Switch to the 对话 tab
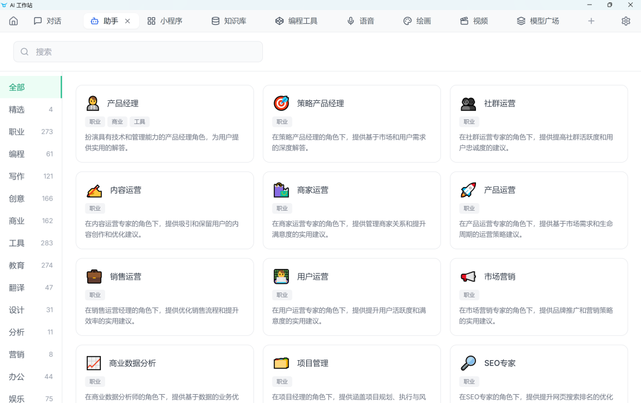Screen dimensions: 641x403 [47, 21]
